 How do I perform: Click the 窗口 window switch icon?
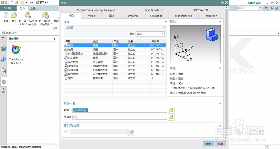pyautogui.click(x=37, y=3)
